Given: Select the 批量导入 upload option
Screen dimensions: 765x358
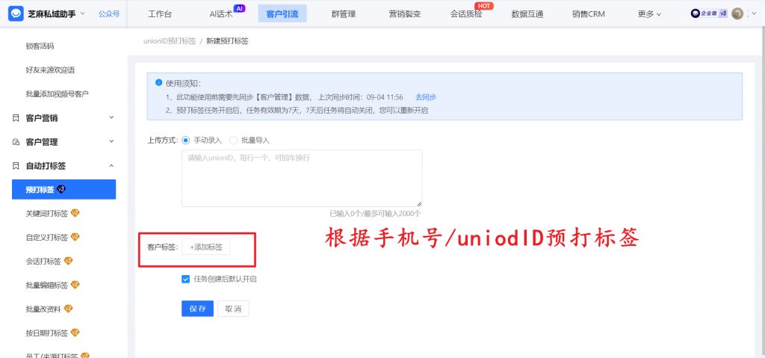Looking at the screenshot, I should (x=234, y=140).
